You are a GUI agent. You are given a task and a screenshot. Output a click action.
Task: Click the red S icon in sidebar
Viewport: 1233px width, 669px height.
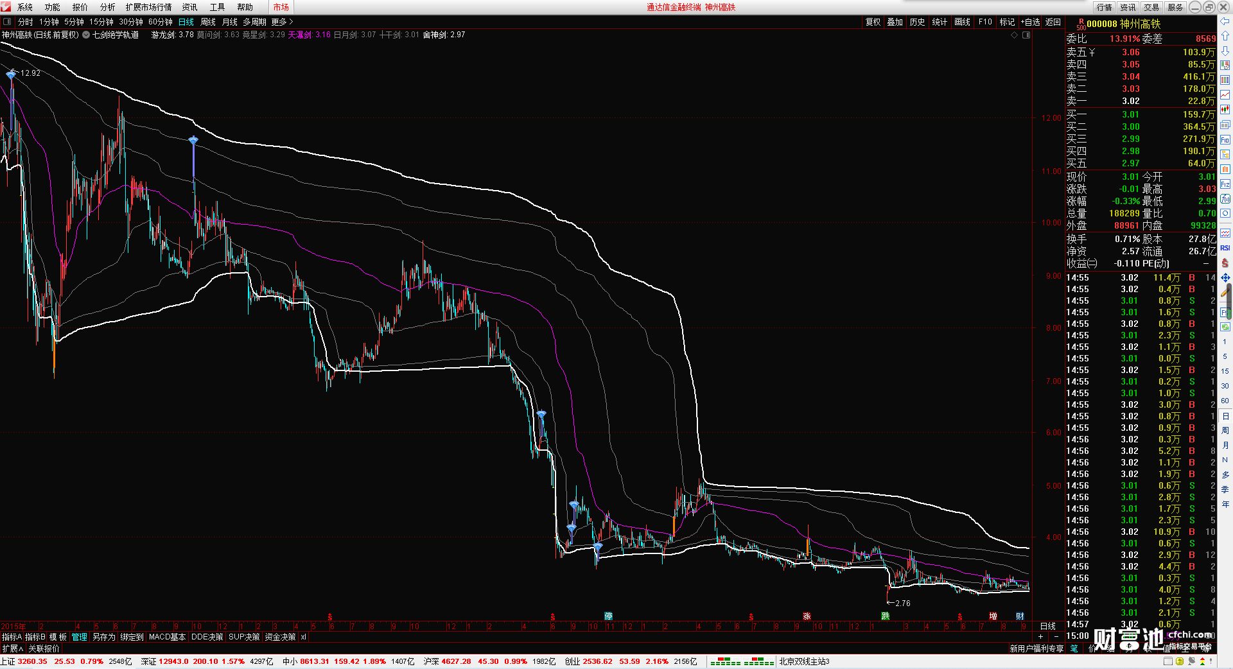pos(1225,263)
